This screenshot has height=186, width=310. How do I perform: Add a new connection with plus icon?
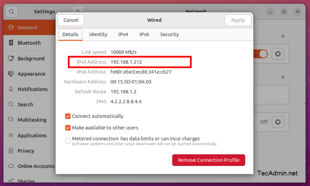click(283, 36)
